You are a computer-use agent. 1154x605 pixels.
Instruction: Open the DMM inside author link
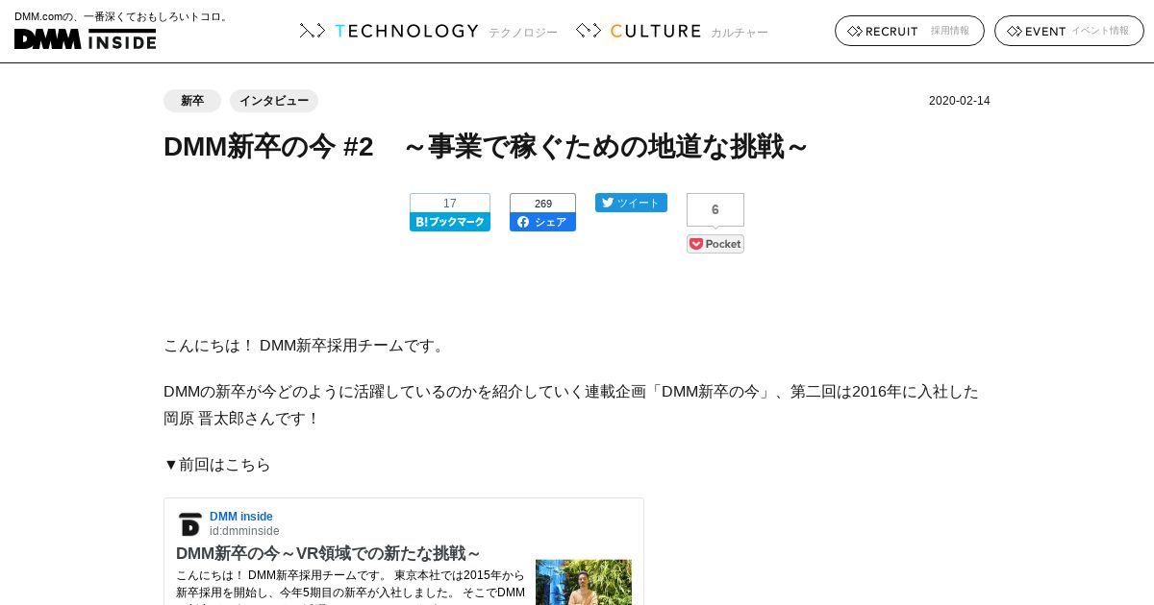pyautogui.click(x=241, y=517)
